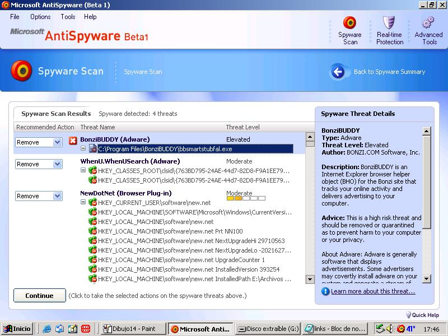Switch to links - Bloc de notas window

point(335,329)
